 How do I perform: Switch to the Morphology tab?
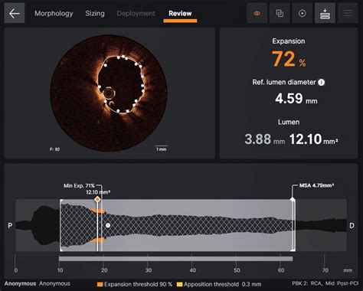click(54, 13)
